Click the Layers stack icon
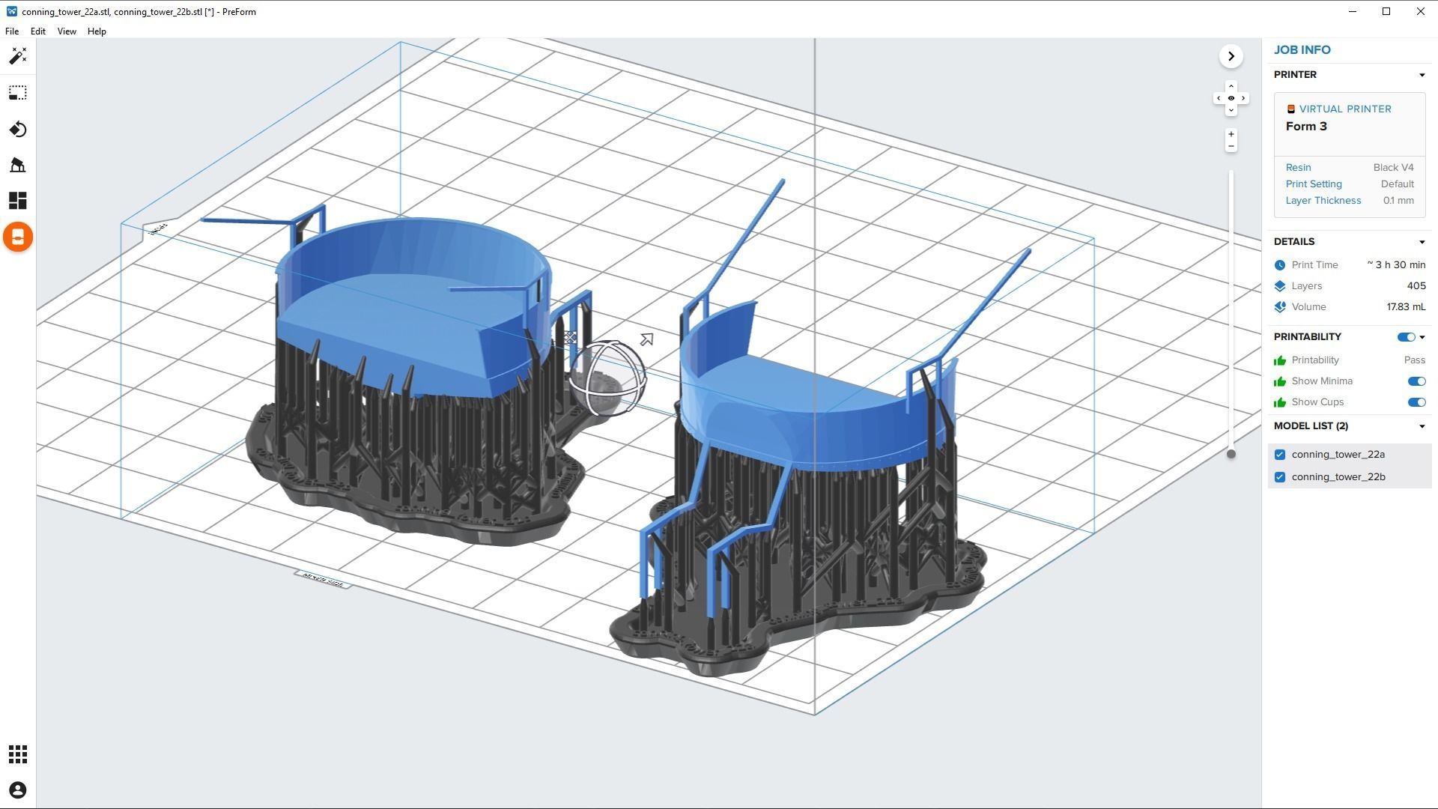 (x=1280, y=286)
